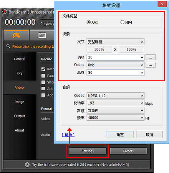Open the FPS tab in Bandicam sidebar
The image size is (169, 173).
pos(20,73)
